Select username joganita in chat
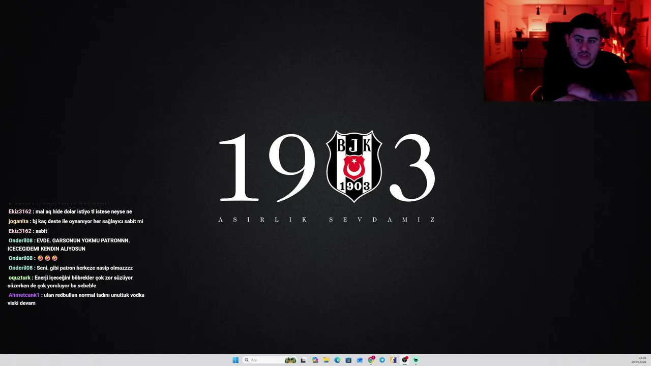Screen dimensions: 651x366 [18, 221]
